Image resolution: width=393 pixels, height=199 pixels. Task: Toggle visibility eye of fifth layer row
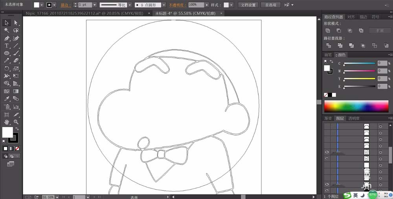point(327,152)
